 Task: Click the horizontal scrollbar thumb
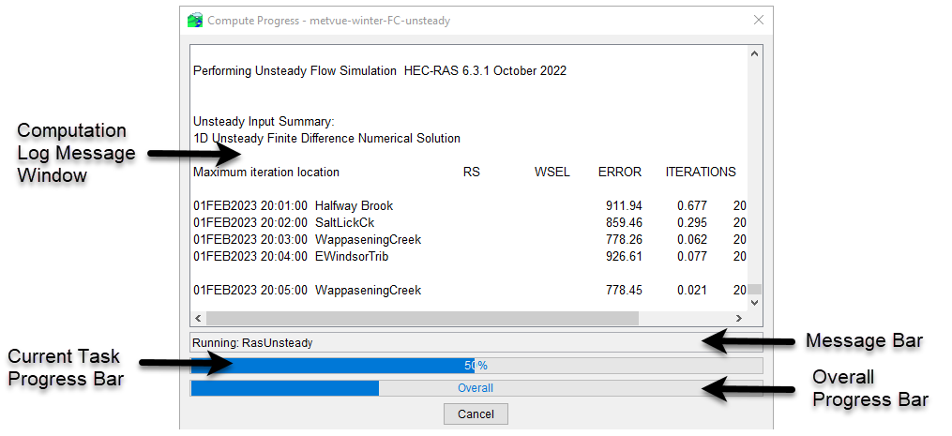tap(422, 319)
